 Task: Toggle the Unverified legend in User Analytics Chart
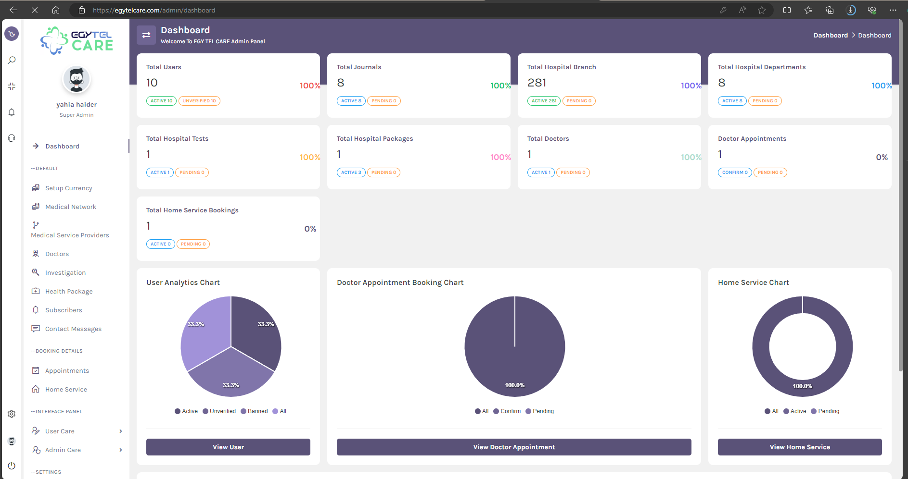(x=219, y=411)
